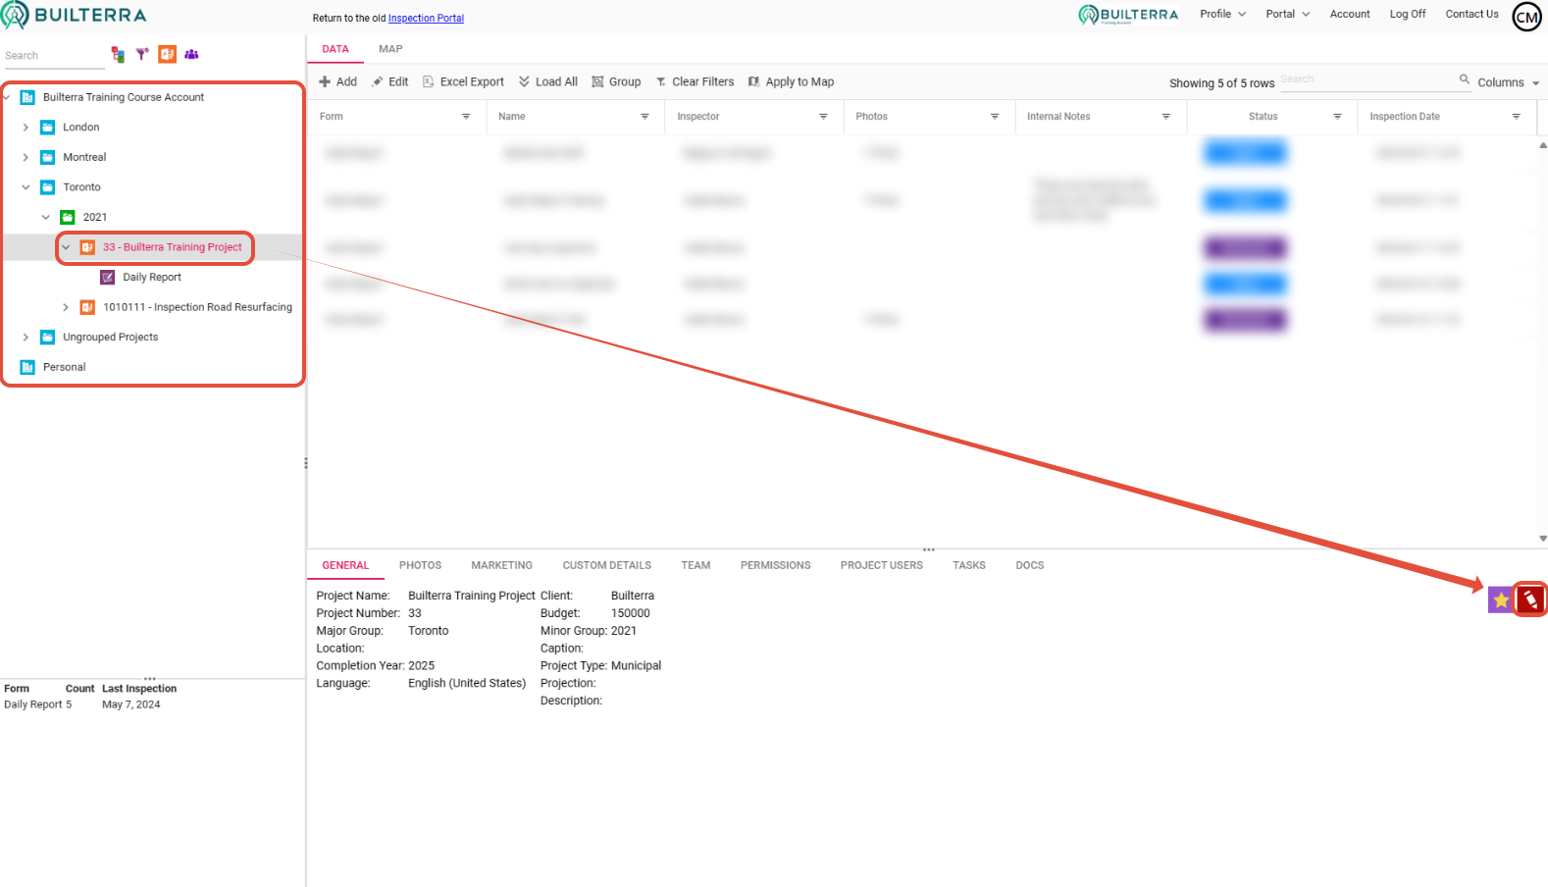Click the red pencil edit project button
The height and width of the screenshot is (887, 1548).
click(1530, 600)
